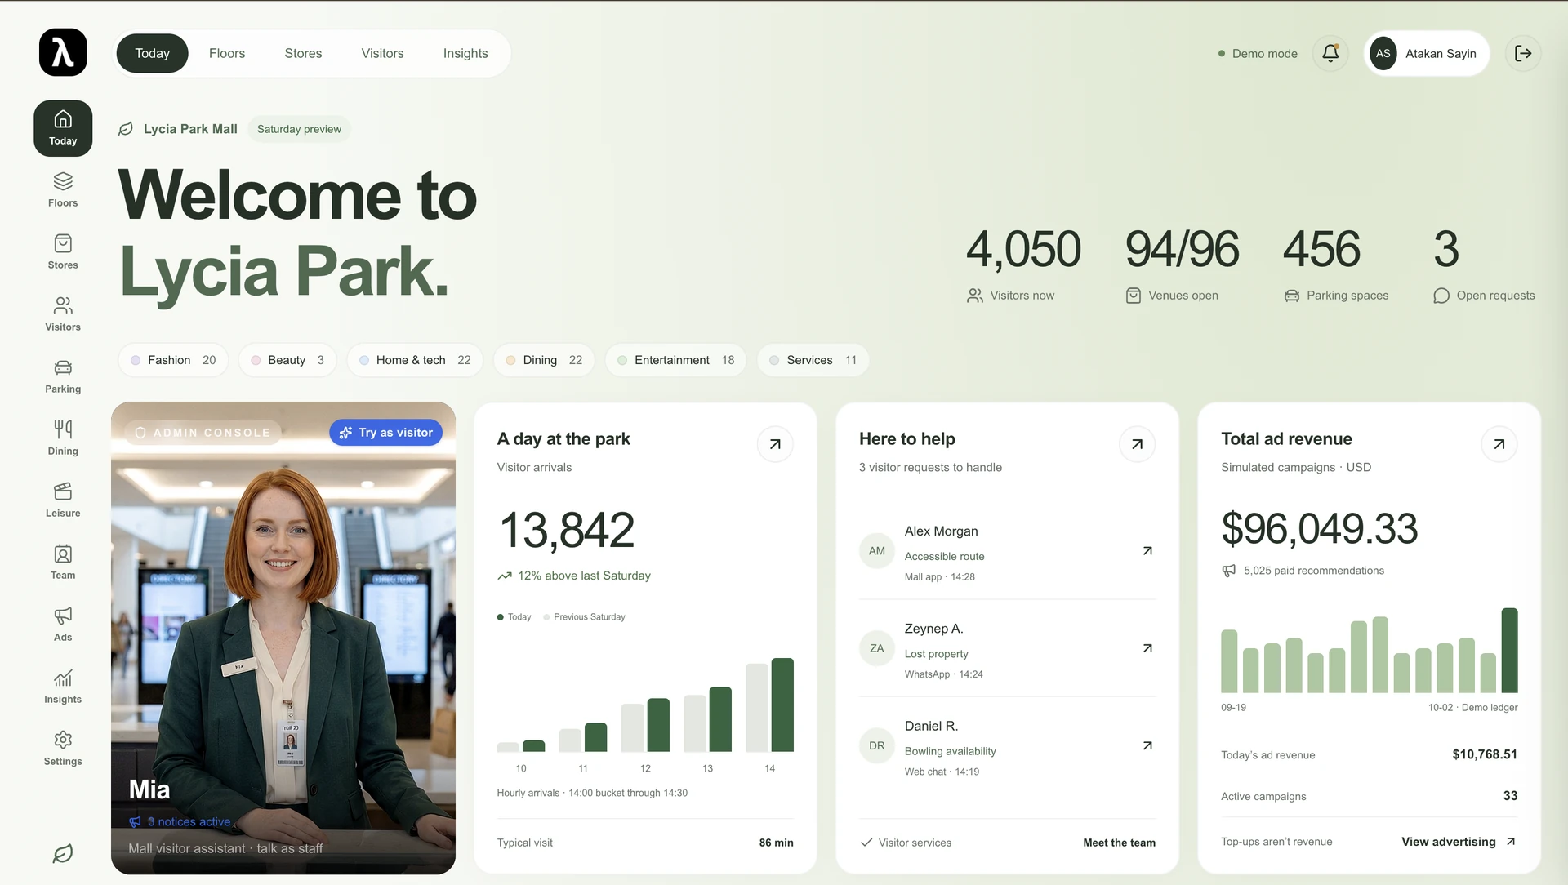Select the Today top tab
1568x885 pixels.
coord(152,53)
